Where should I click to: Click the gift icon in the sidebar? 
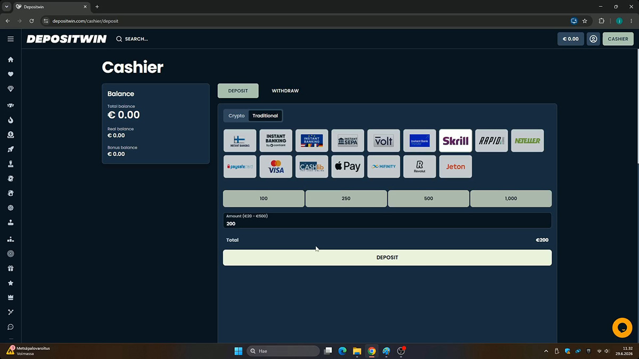click(11, 269)
